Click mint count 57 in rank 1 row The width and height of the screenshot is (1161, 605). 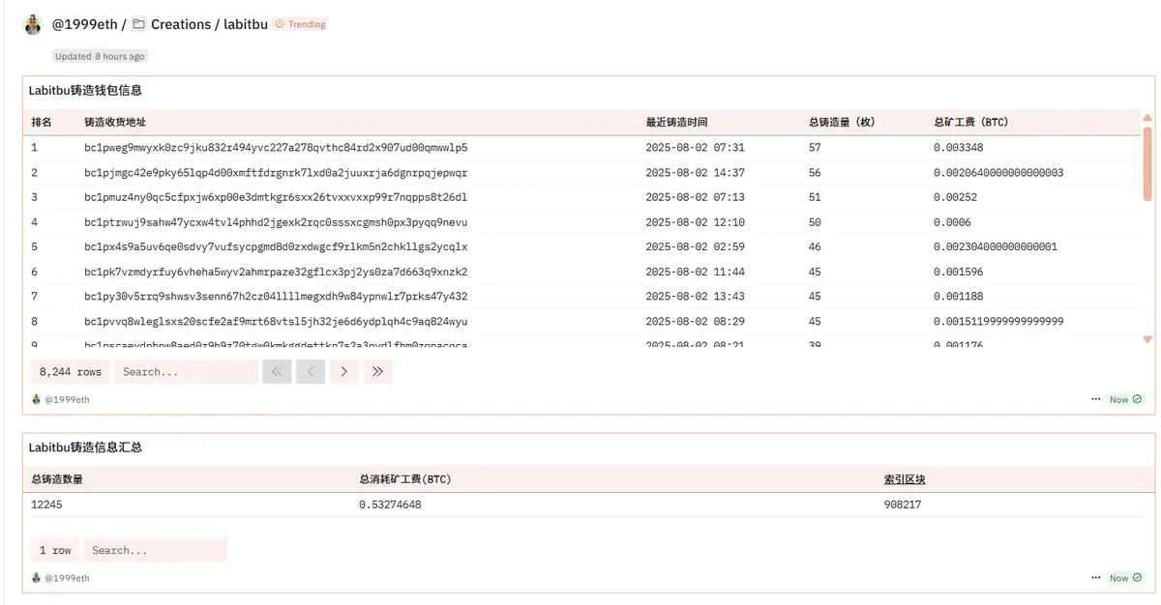(x=815, y=148)
